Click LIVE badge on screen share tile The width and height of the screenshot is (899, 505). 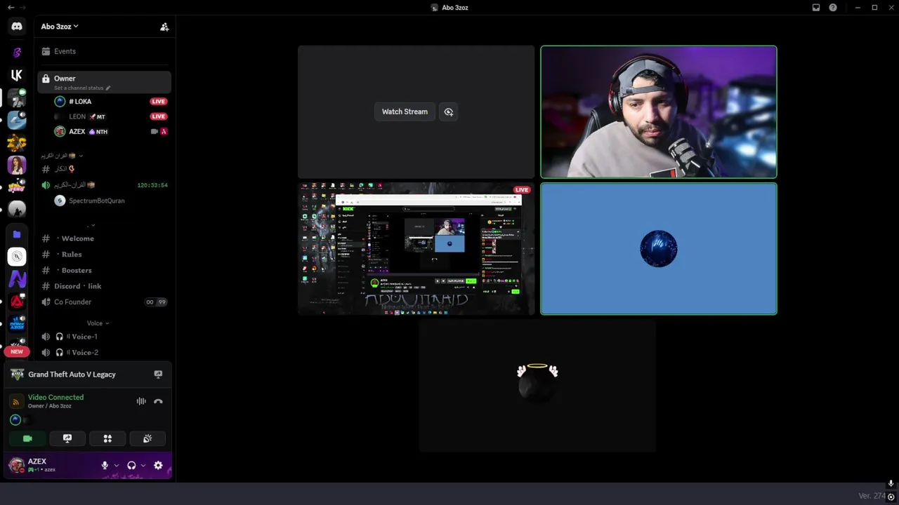point(521,189)
